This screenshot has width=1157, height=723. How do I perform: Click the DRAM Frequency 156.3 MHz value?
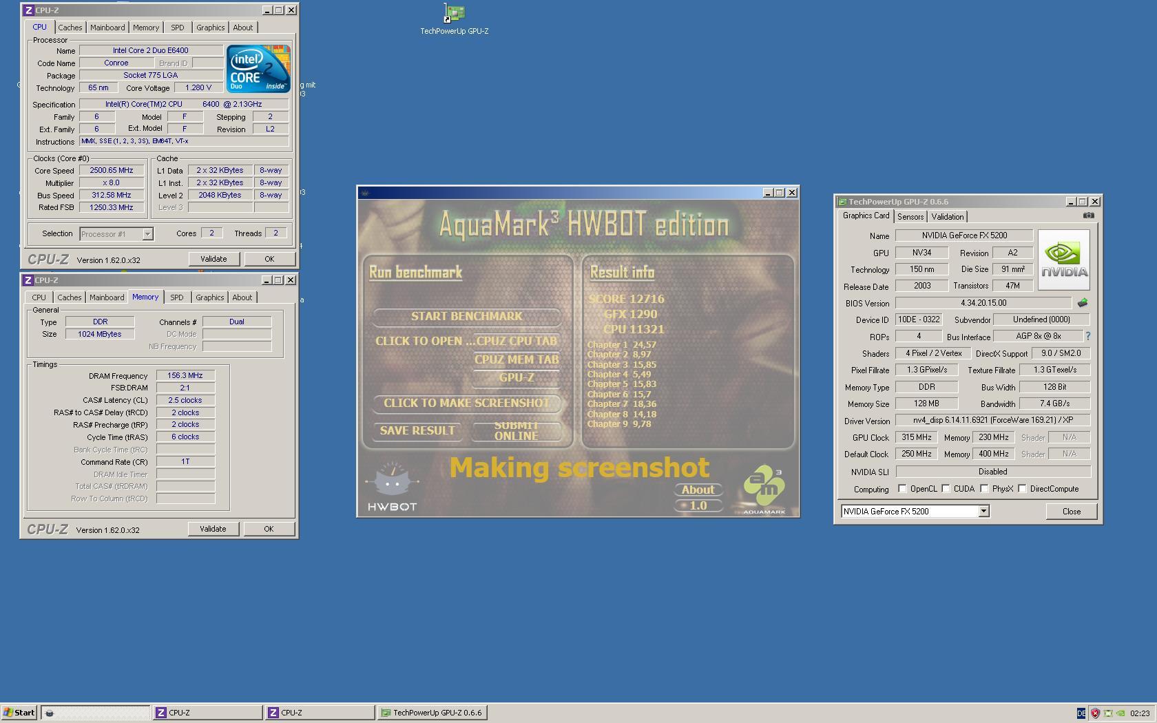click(185, 375)
